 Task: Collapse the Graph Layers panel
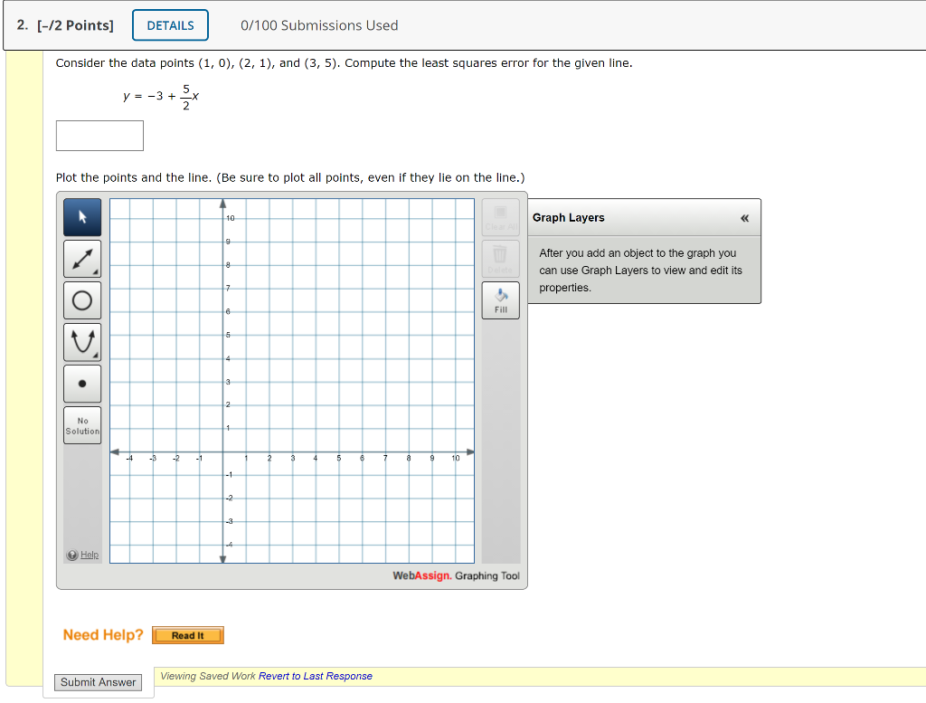pyautogui.click(x=743, y=217)
